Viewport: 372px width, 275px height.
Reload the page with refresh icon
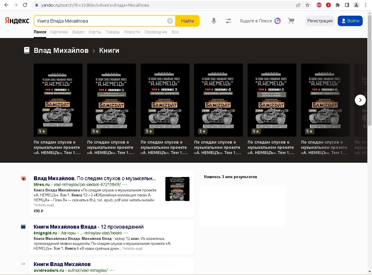25,5
